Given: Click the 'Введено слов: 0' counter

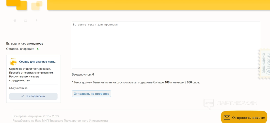Looking at the screenshot, I should click(x=83, y=75).
